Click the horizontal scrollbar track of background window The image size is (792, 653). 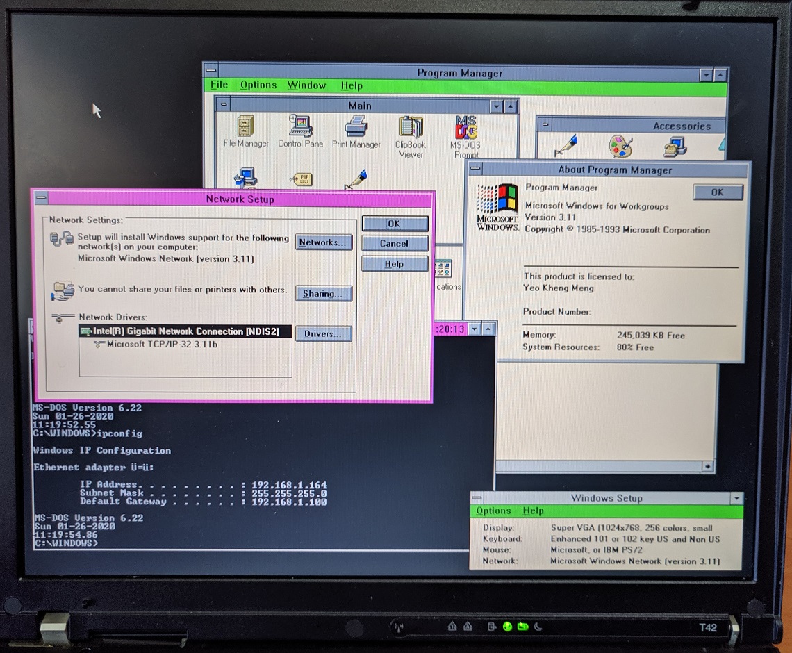point(599,465)
